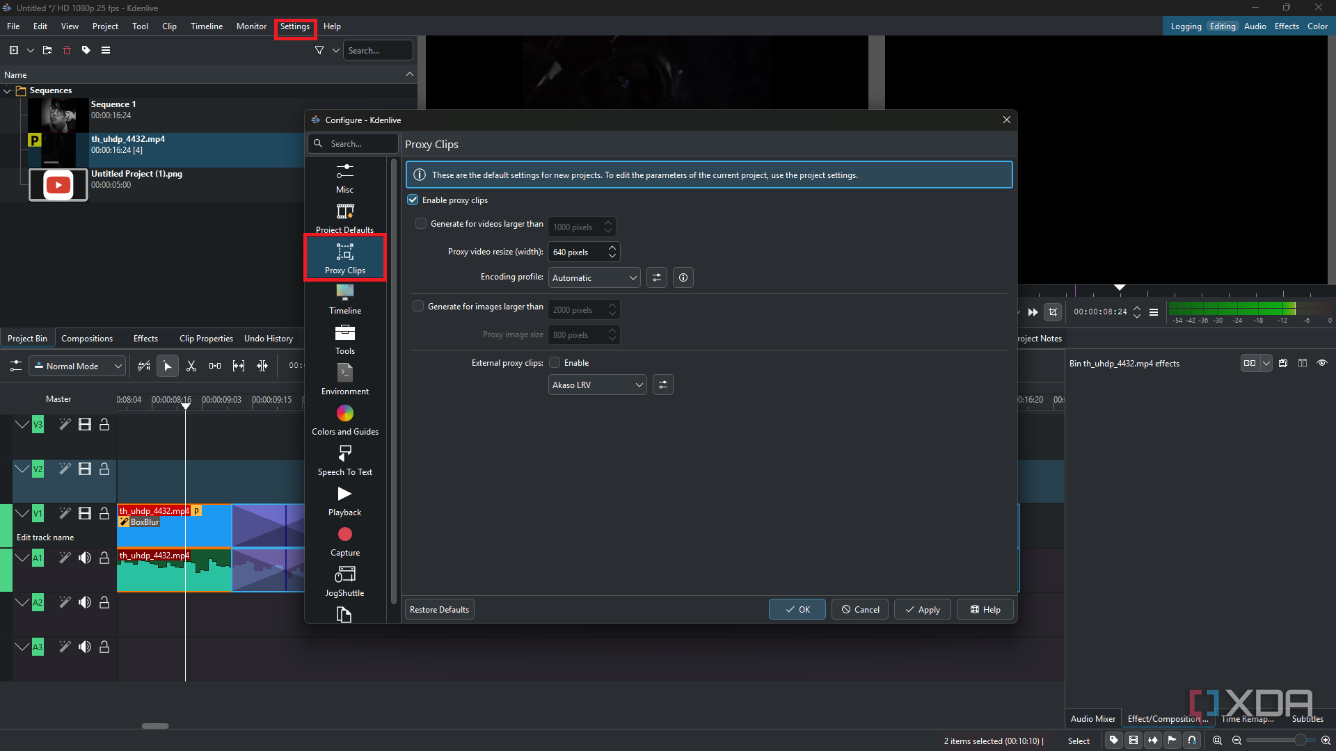
Task: Click the Help button in dialog
Action: 985,609
